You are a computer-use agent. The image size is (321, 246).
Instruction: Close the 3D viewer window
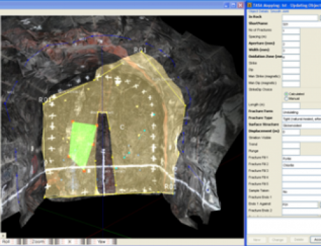click(x=241, y=5)
